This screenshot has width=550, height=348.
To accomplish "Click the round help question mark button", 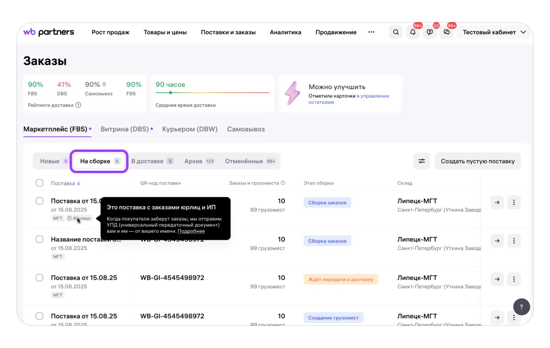I will click(x=521, y=307).
